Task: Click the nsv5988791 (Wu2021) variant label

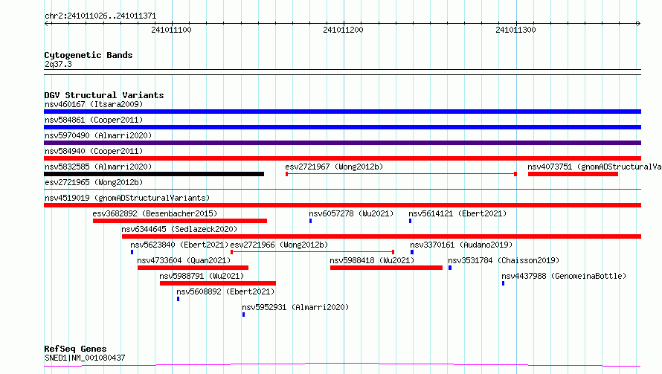Action: [x=202, y=276]
